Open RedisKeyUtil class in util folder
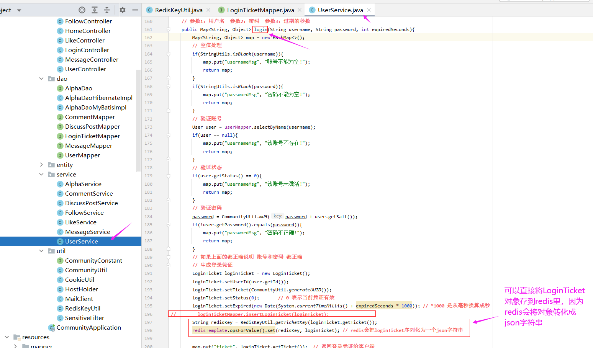The image size is (593, 348). 83,308
